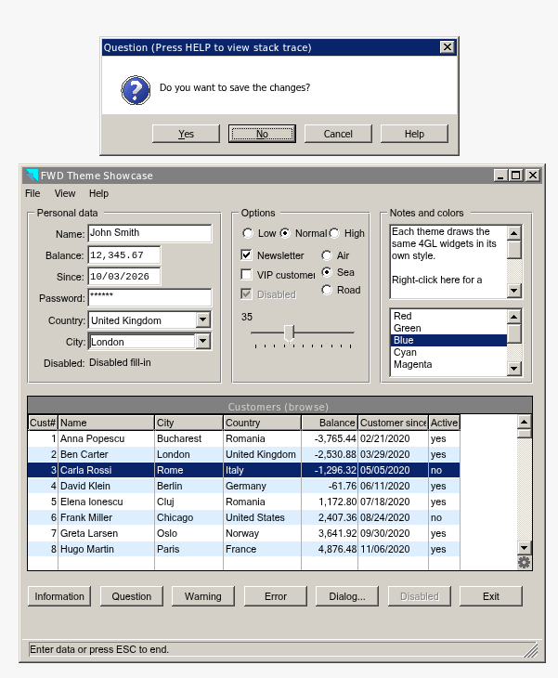558x678 pixels.
Task: Click the notes text editor area
Action: (448, 262)
